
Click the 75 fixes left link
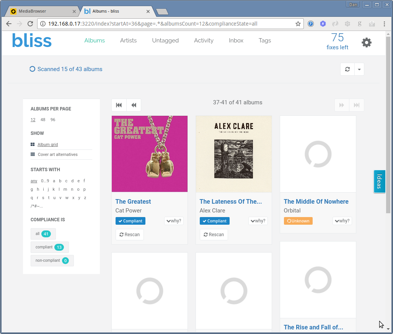[x=338, y=42]
